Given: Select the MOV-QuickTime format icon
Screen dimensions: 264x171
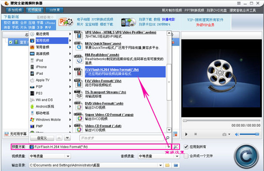Looking at the screenshot, I should point(78,46).
